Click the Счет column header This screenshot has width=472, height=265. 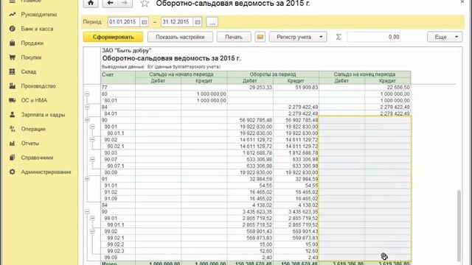coord(118,77)
